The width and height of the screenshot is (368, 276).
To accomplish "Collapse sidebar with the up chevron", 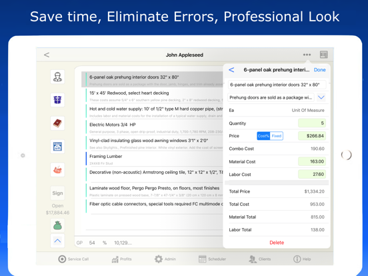I will click(x=57, y=241).
